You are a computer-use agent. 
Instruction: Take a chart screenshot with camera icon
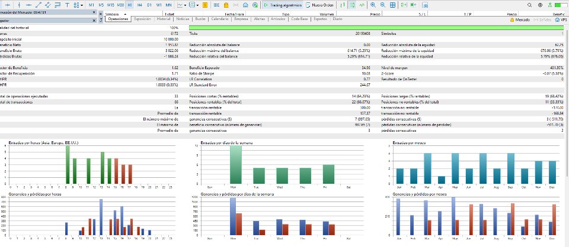426,5
